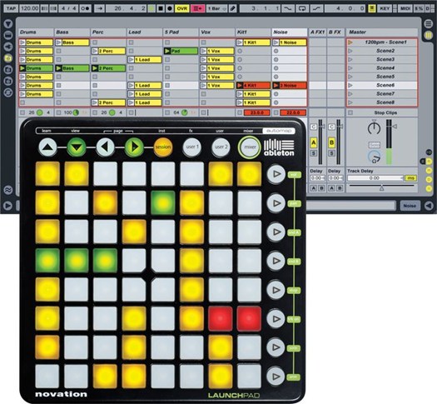Click the Drums track stop square in the status row
This screenshot has width=437, height=404.
coord(22,112)
